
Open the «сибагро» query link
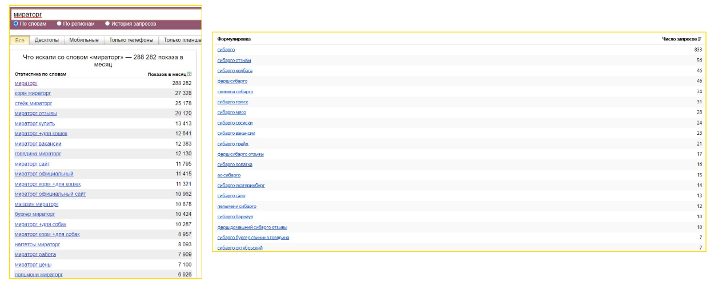[226, 50]
